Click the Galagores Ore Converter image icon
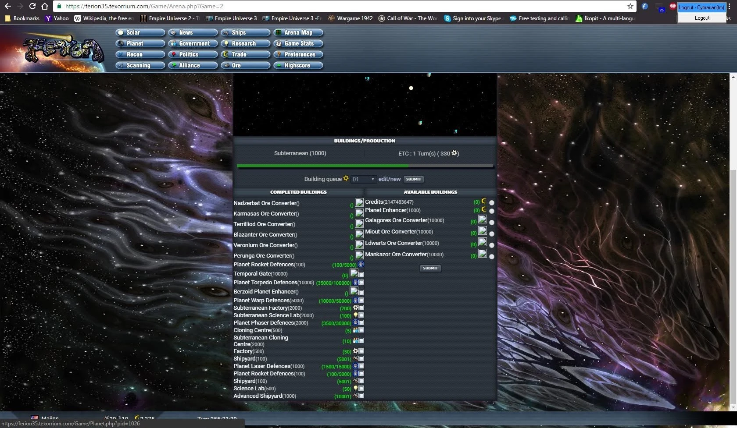The image size is (737, 428). (x=482, y=219)
